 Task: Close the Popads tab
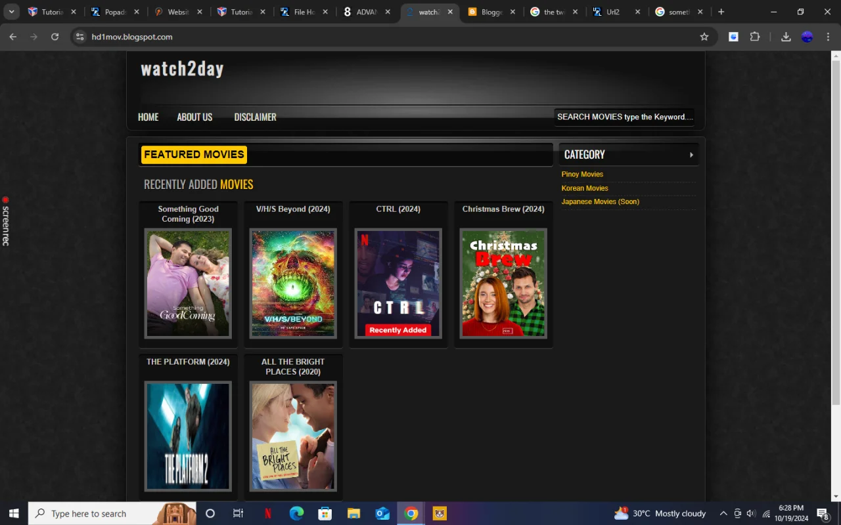(136, 12)
